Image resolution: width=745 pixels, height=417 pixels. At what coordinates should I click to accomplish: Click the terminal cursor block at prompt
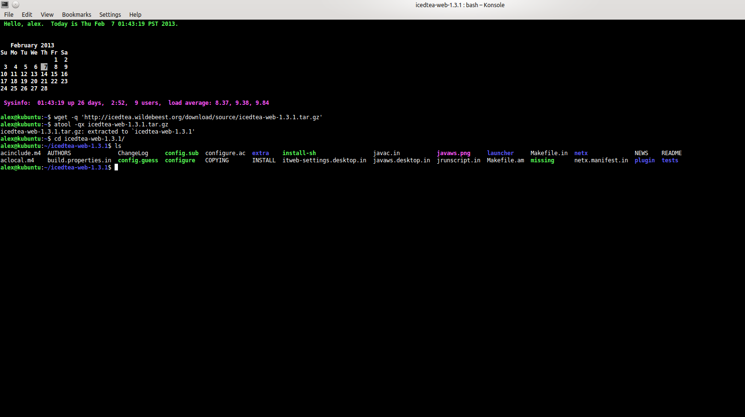tap(116, 168)
